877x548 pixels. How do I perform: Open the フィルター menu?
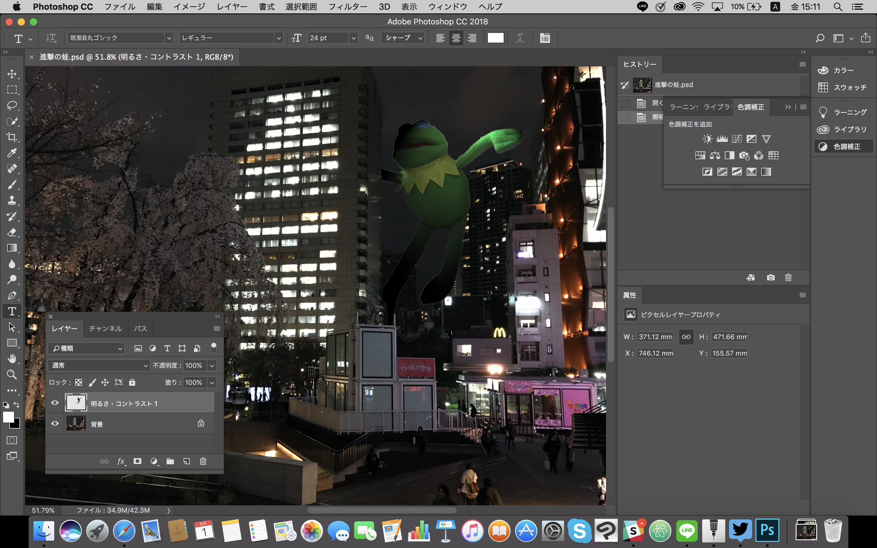click(x=347, y=6)
